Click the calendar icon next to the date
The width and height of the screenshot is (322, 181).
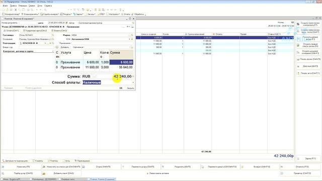coord(66,23)
